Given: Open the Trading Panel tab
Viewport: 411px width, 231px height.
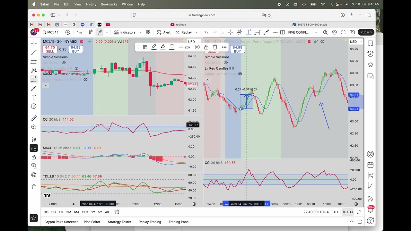Looking at the screenshot, I should 179,222.
